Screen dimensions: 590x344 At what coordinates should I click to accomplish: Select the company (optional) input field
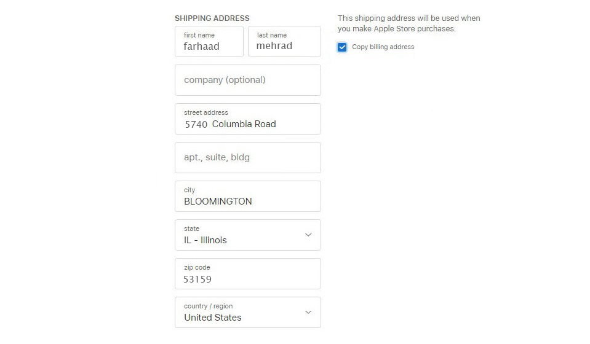click(248, 80)
